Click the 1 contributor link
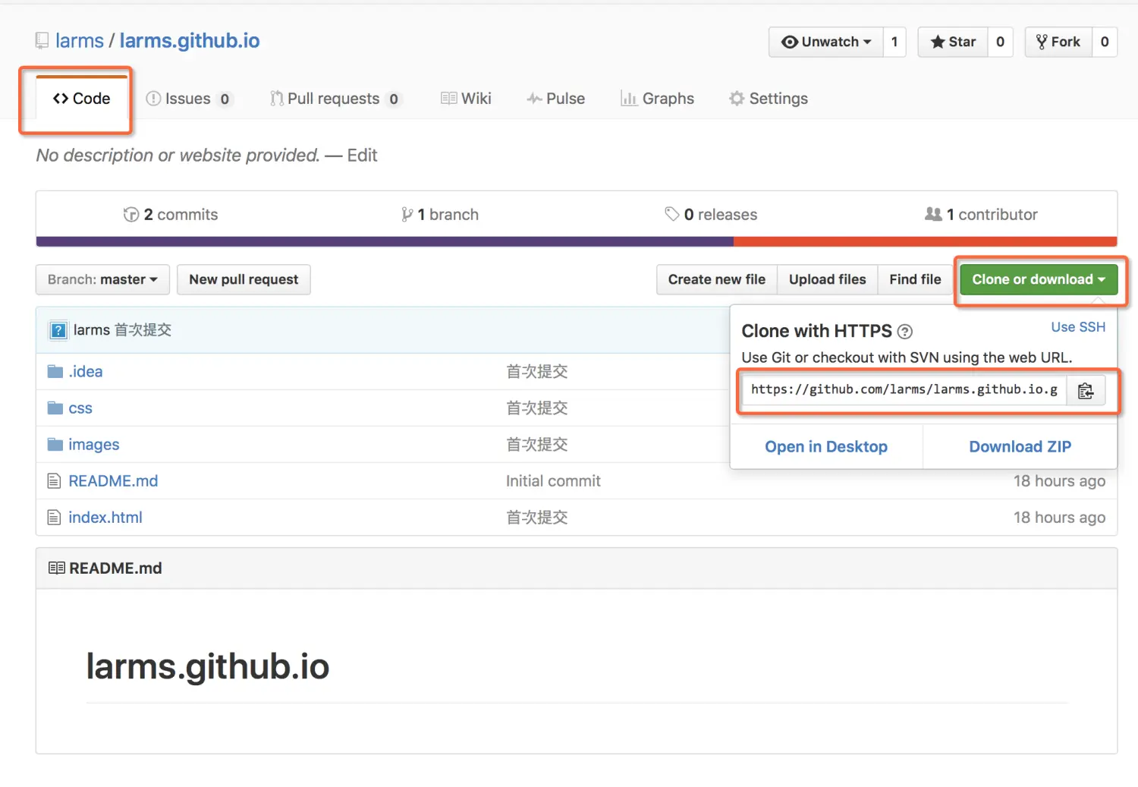This screenshot has width=1138, height=787. pyautogui.click(x=981, y=215)
